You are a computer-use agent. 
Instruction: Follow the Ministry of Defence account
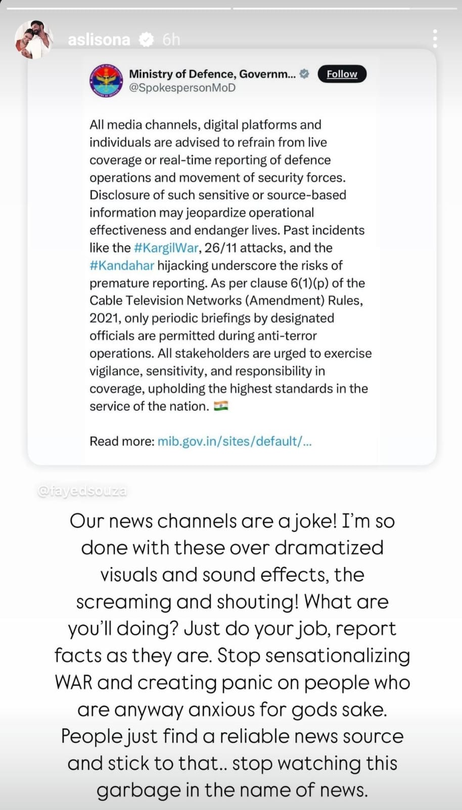click(342, 74)
